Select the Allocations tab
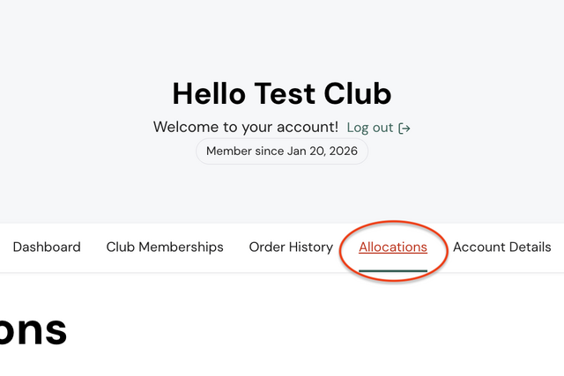564x376 pixels. 393,247
